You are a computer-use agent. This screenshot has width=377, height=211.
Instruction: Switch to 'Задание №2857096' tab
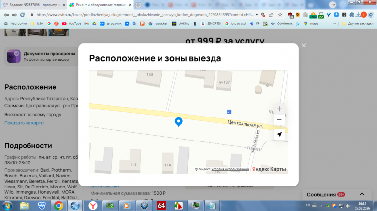(x=34, y=5)
